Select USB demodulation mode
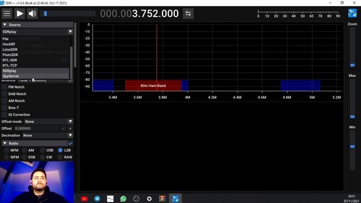 tap(42, 151)
